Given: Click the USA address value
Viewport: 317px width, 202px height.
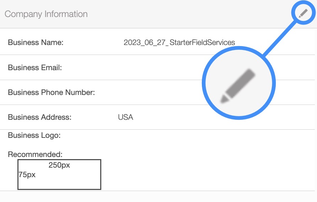Looking at the screenshot, I should pyautogui.click(x=125, y=117).
